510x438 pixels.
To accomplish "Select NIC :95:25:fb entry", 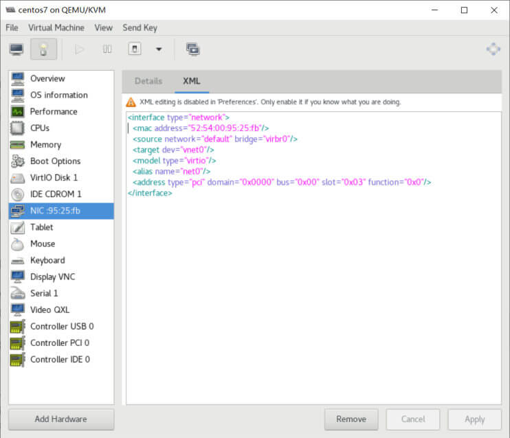I will (x=61, y=211).
